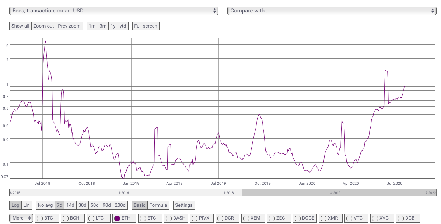Viewport: 441px width, 224px height.
Task: Click the Show all button
Action: (20, 26)
